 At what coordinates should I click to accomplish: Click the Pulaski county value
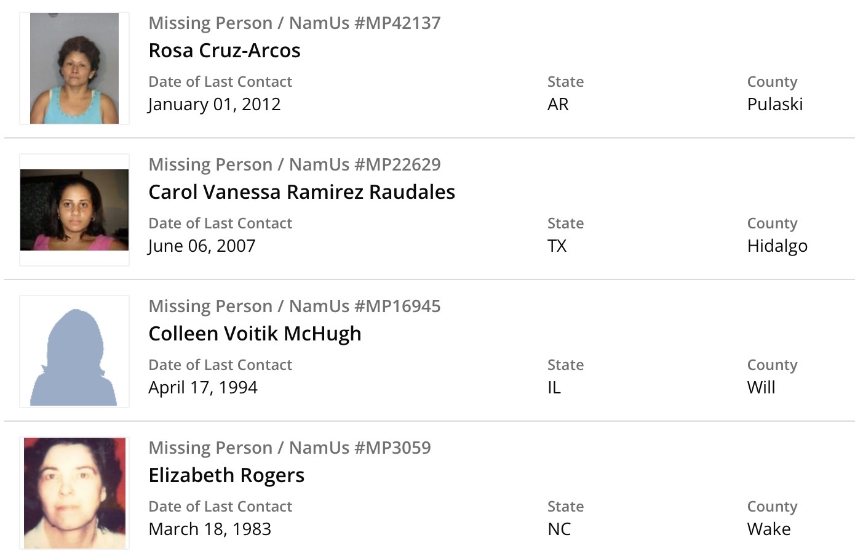pyautogui.click(x=774, y=105)
